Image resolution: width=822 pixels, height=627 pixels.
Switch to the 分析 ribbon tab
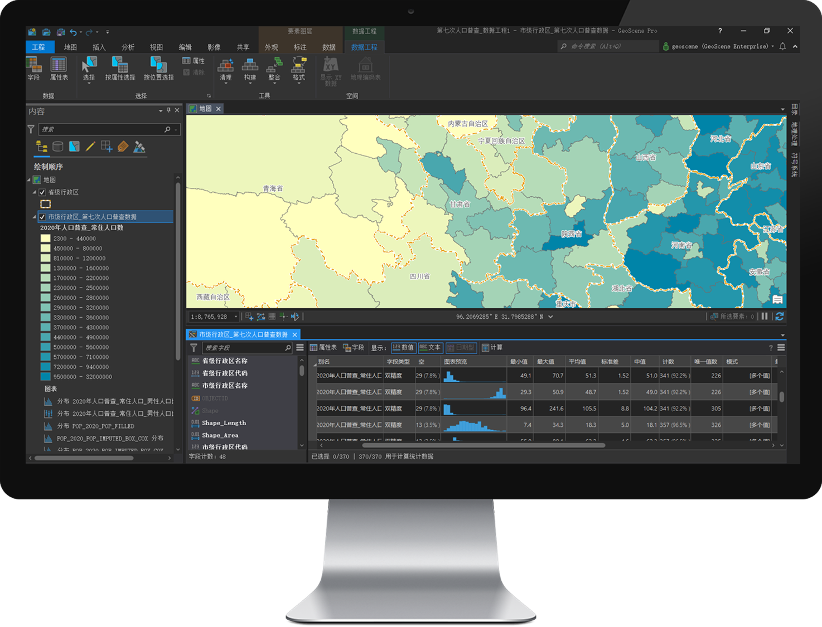(128, 47)
